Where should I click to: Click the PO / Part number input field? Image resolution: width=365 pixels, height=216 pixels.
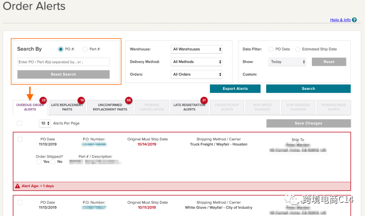pos(63,62)
